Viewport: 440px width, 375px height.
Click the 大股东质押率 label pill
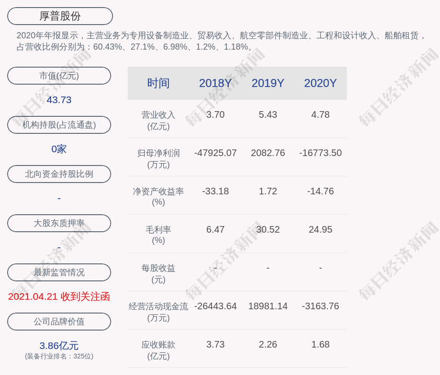(x=59, y=223)
